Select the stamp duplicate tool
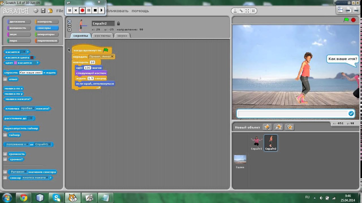Screen dimensions: 362x203 point(235,11)
